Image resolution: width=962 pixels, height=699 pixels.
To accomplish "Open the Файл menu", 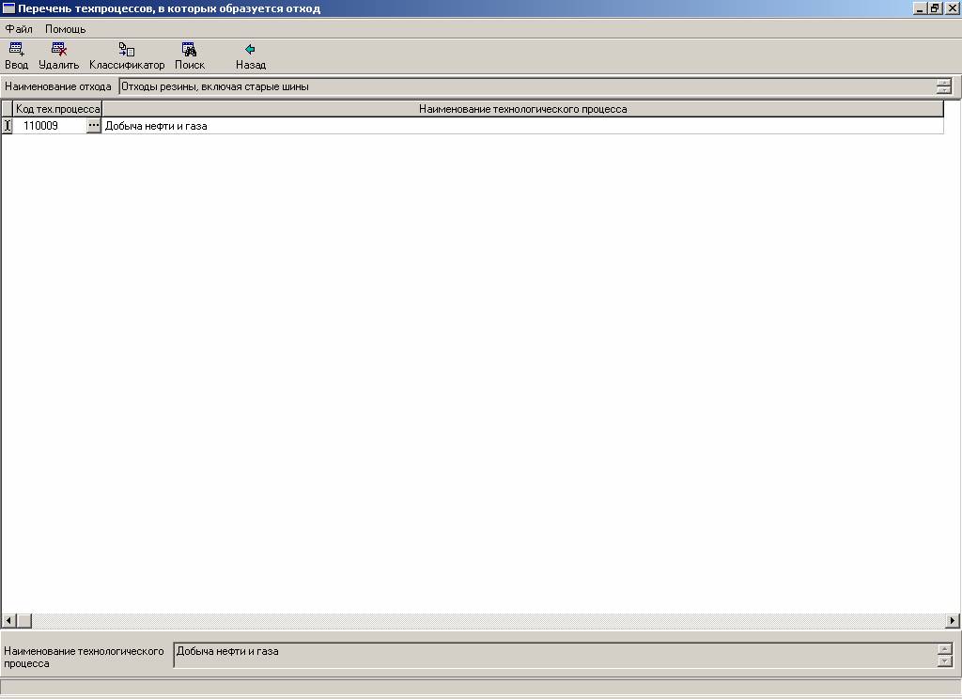I will [19, 29].
